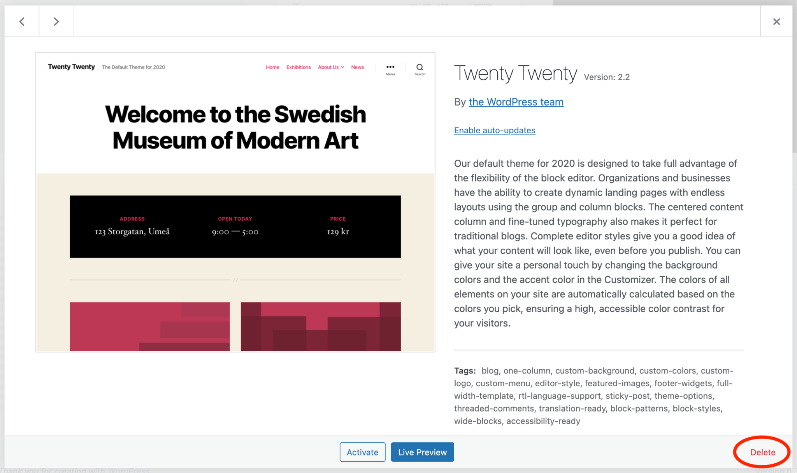Open Live Preview of the theme
The height and width of the screenshot is (473, 797).
[x=422, y=452]
